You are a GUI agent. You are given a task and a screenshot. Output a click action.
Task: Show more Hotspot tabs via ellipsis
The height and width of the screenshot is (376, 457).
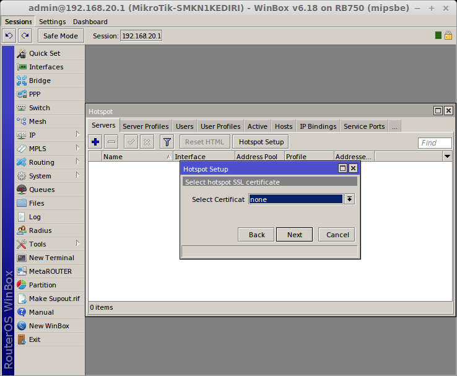(x=394, y=126)
